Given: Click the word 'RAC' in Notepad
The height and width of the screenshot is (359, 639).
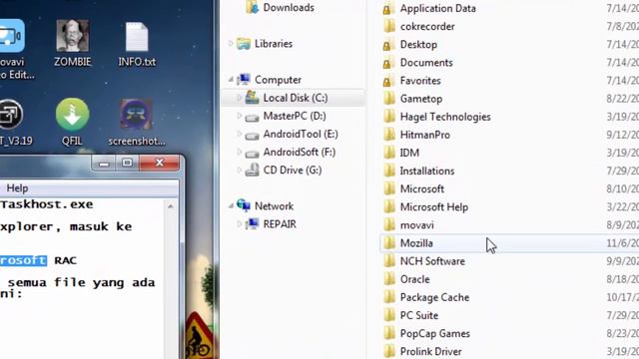Looking at the screenshot, I should pyautogui.click(x=65, y=260).
